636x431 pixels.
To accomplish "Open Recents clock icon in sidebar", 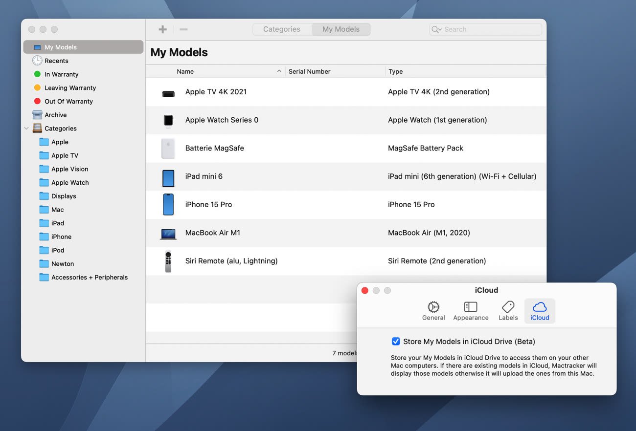I will [x=37, y=61].
